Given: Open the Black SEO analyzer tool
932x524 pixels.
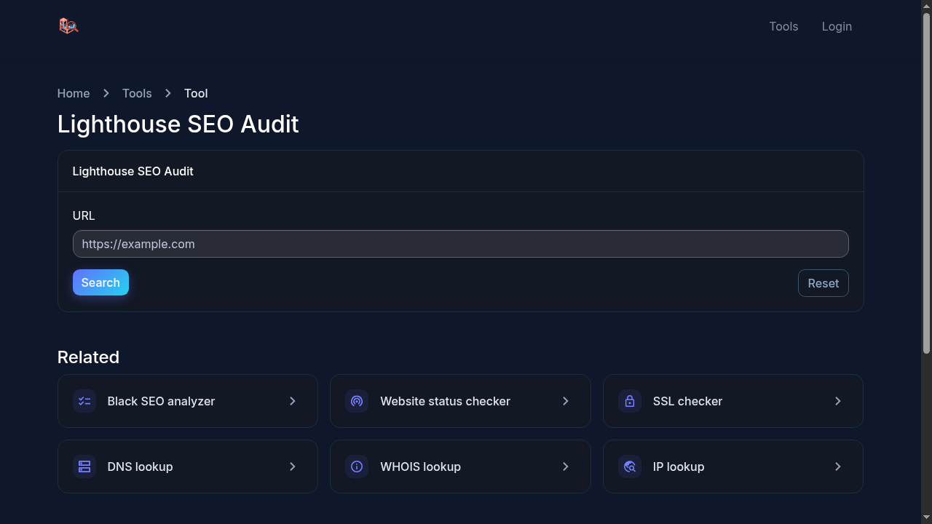Looking at the screenshot, I should pos(188,401).
